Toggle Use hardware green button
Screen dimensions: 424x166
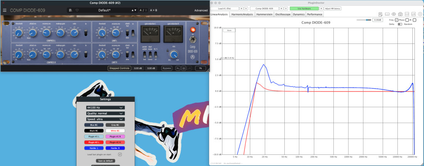304,9
